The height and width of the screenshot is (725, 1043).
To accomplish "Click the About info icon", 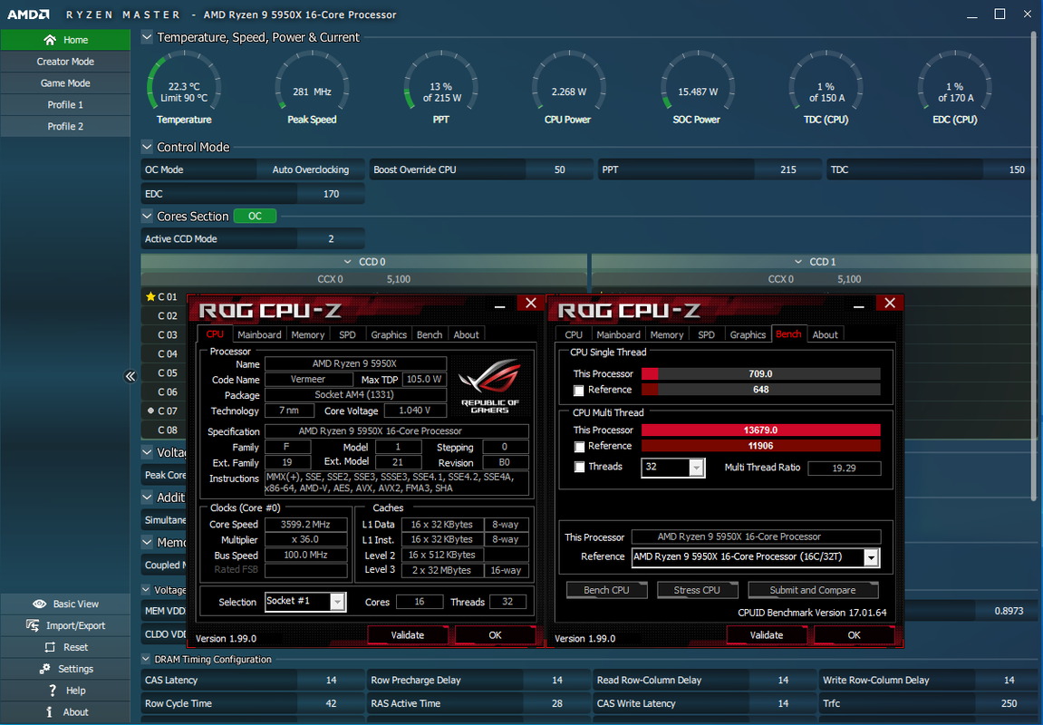I will 49,711.
